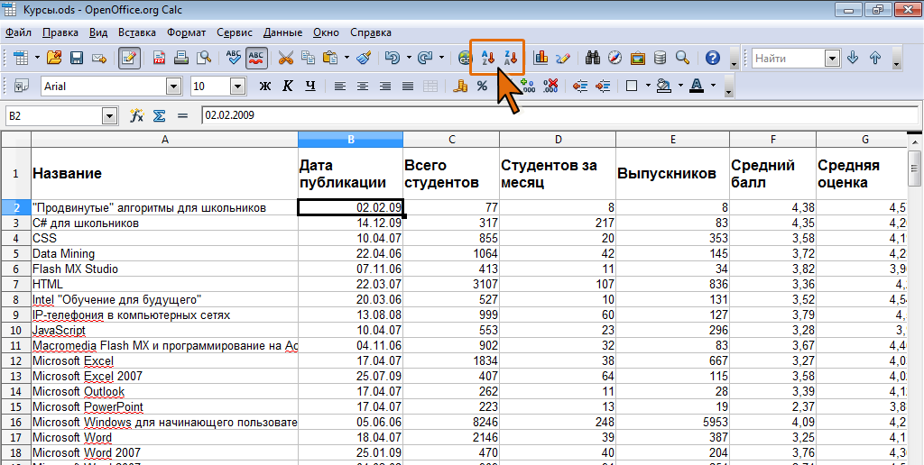Screen dimensions: 924x465
Task: Toggle italic К
Action: coord(288,86)
